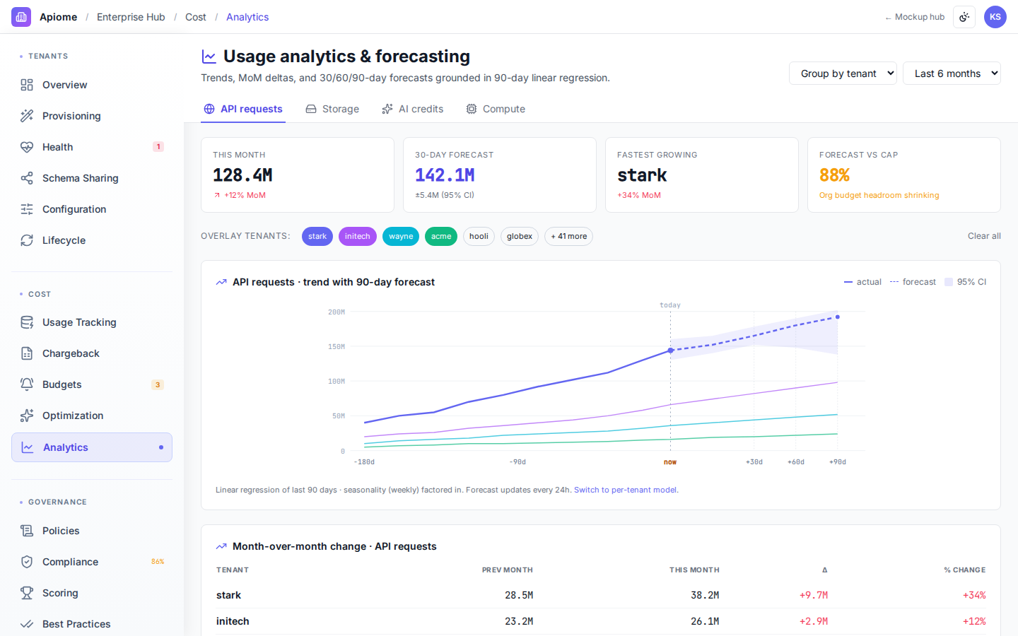This screenshot has width=1018, height=636.
Task: Click the Best Practices check icon
Action: point(27,624)
